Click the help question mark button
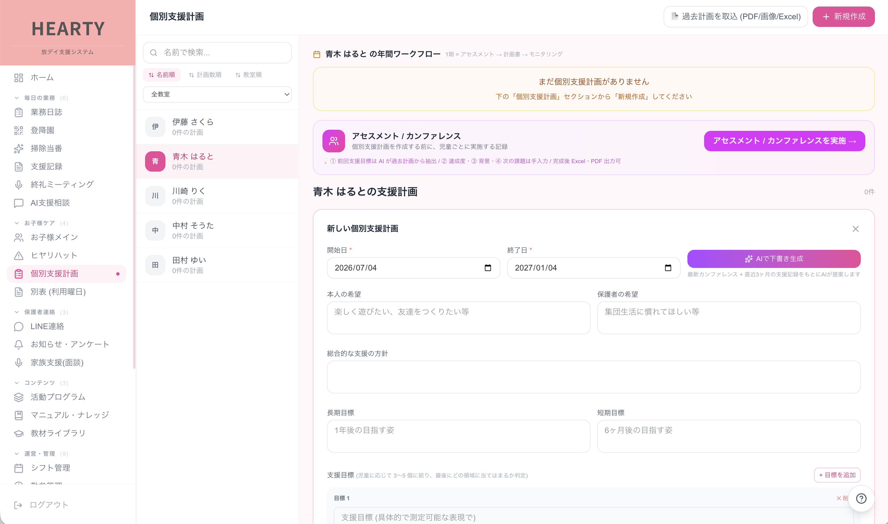 tap(861, 498)
